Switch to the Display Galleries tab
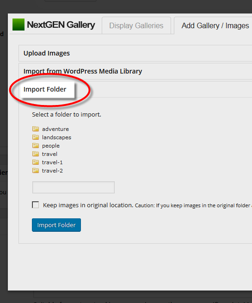The width and height of the screenshot is (252, 303). click(x=136, y=25)
